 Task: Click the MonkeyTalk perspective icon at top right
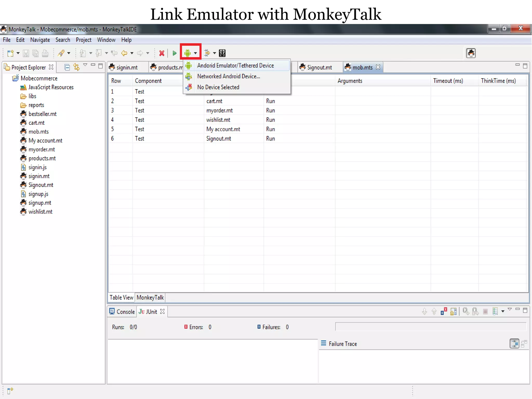click(471, 53)
